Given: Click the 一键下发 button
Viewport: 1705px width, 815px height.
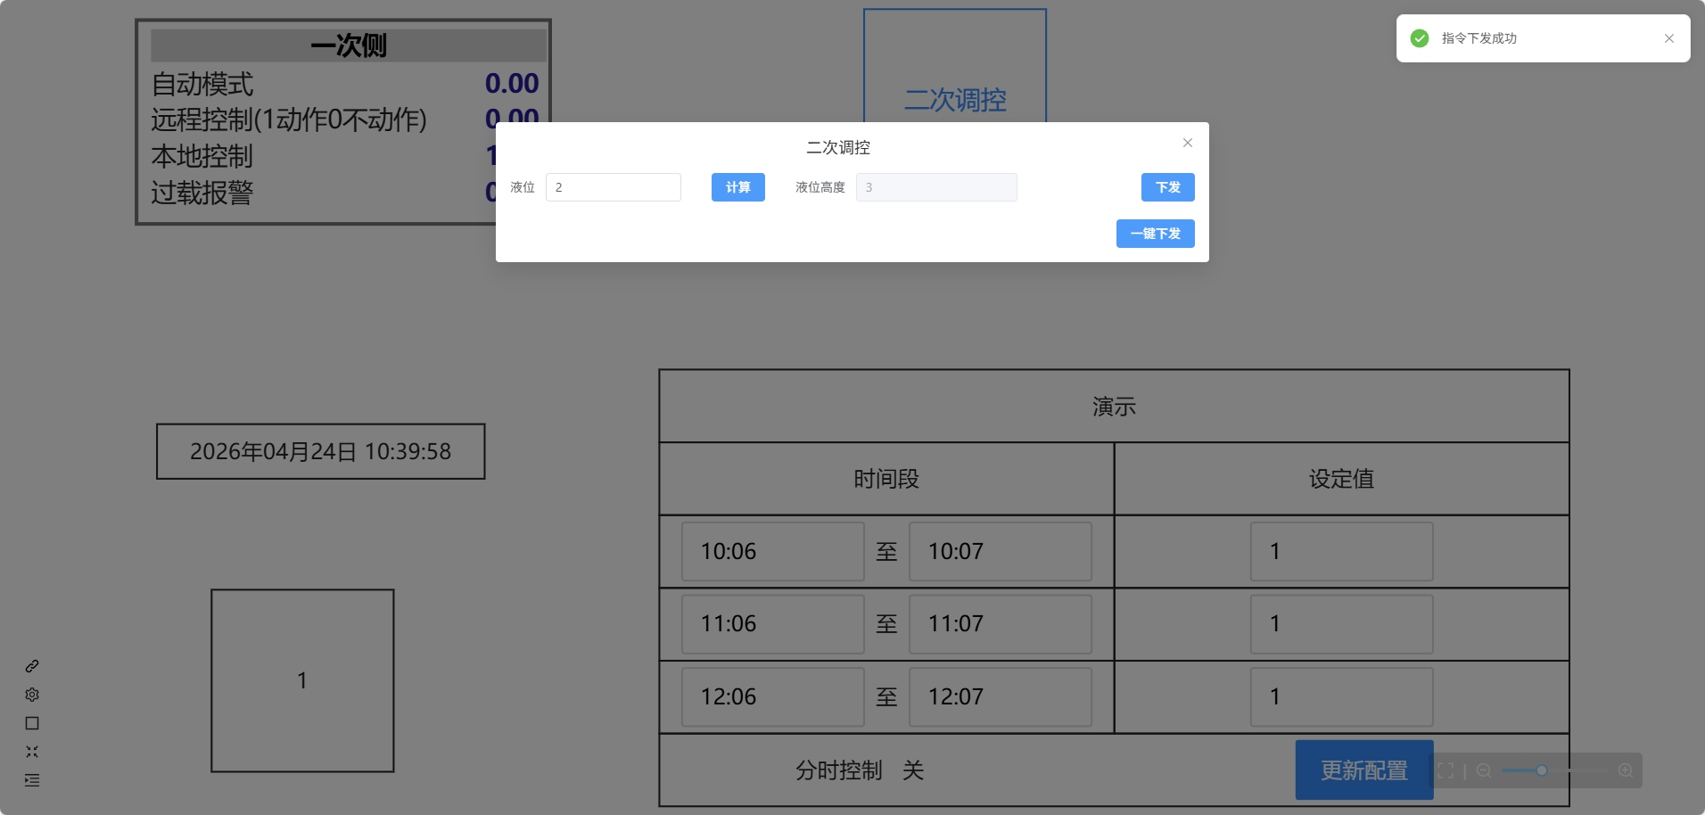Looking at the screenshot, I should pyautogui.click(x=1156, y=234).
